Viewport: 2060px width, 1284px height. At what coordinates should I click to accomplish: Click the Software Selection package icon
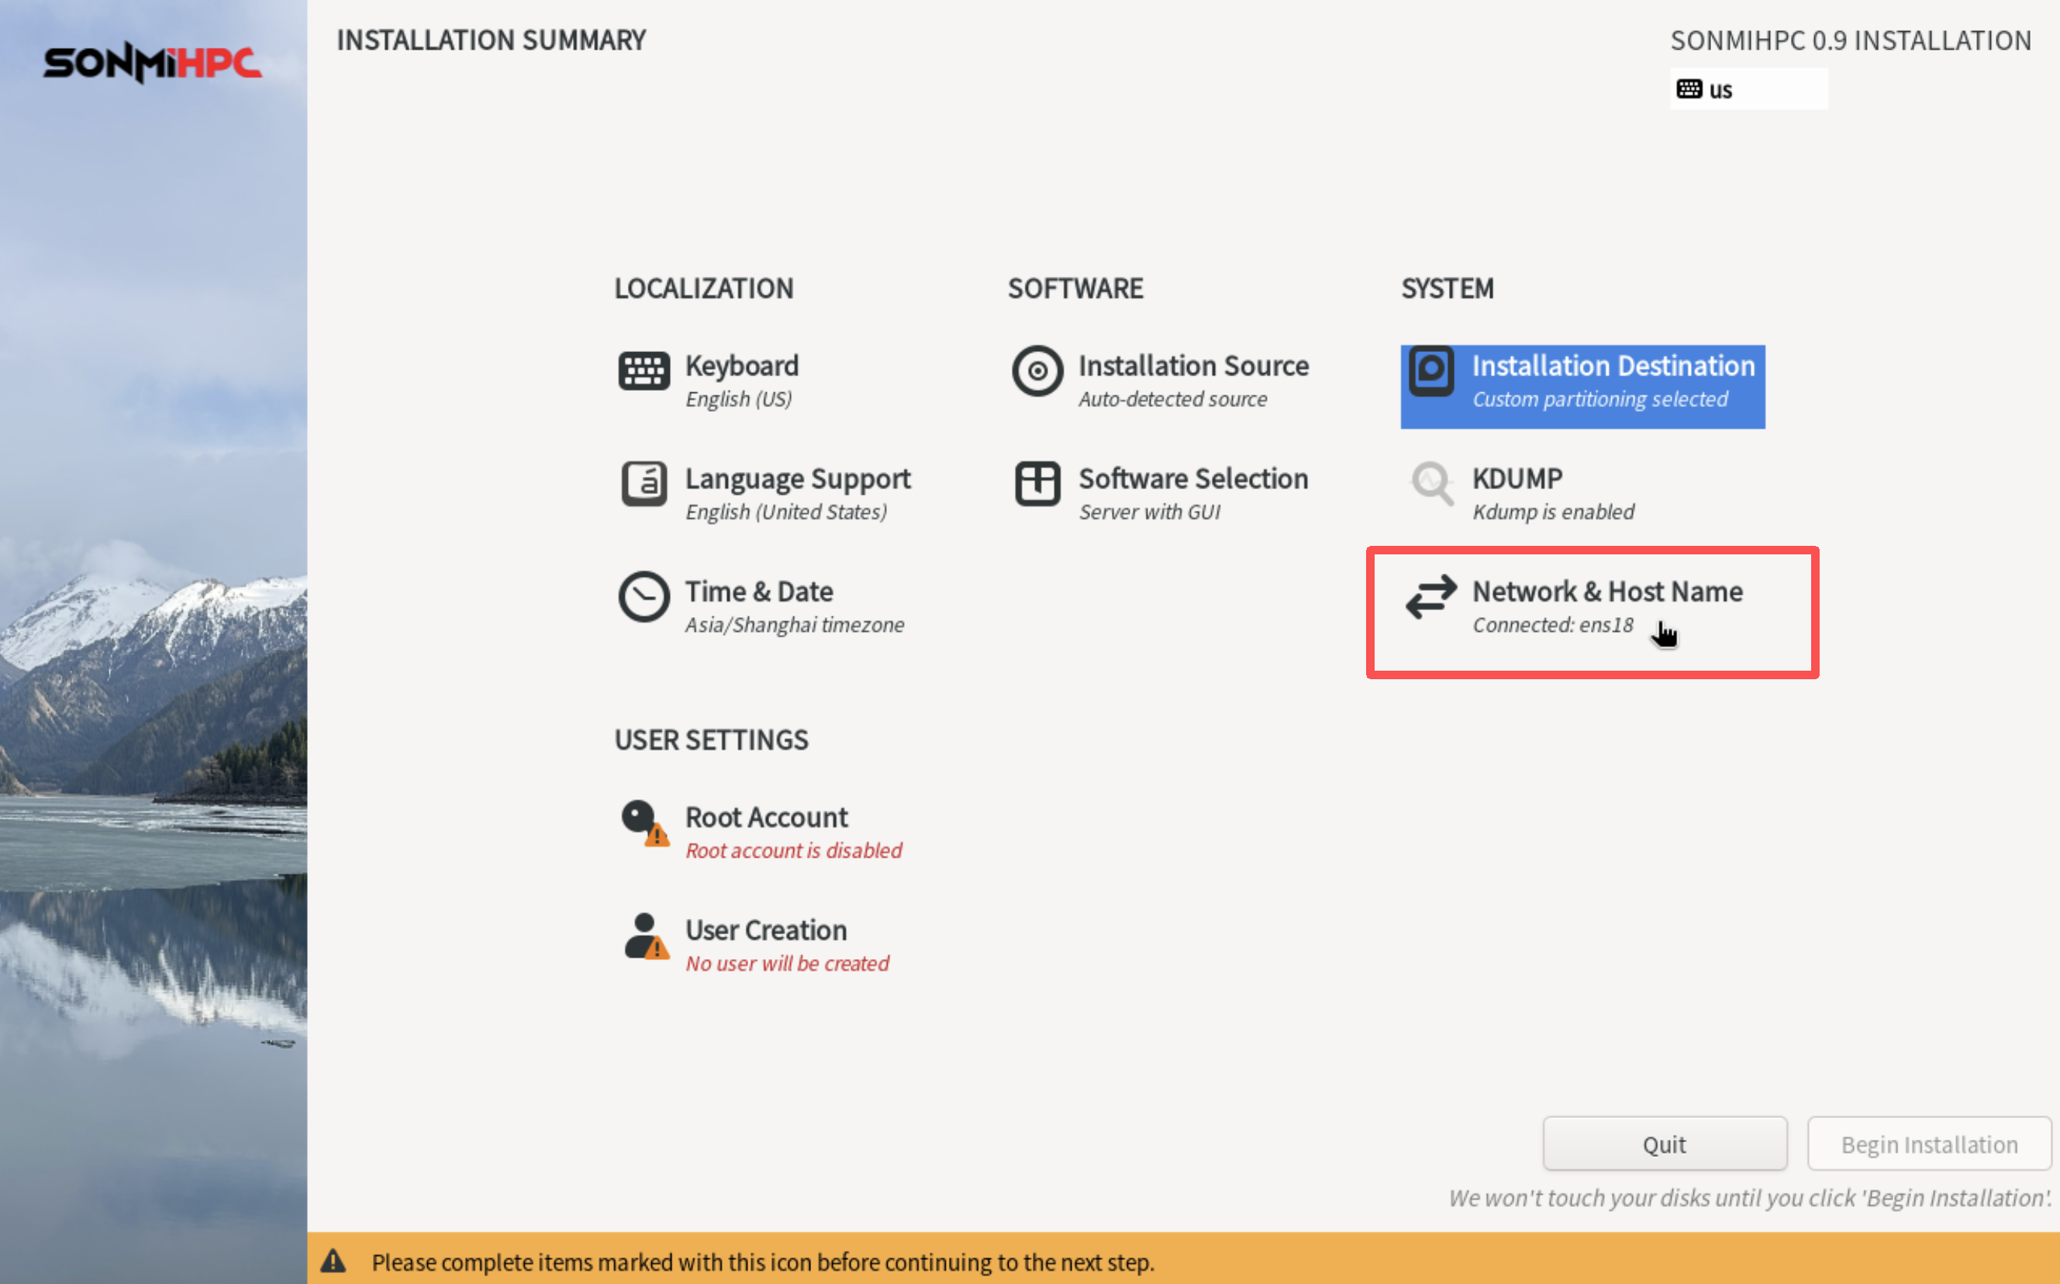point(1037,483)
